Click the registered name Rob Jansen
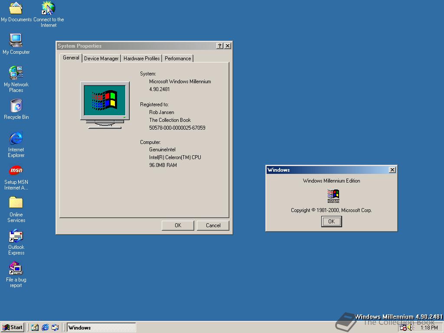444x333 pixels. (x=161, y=112)
